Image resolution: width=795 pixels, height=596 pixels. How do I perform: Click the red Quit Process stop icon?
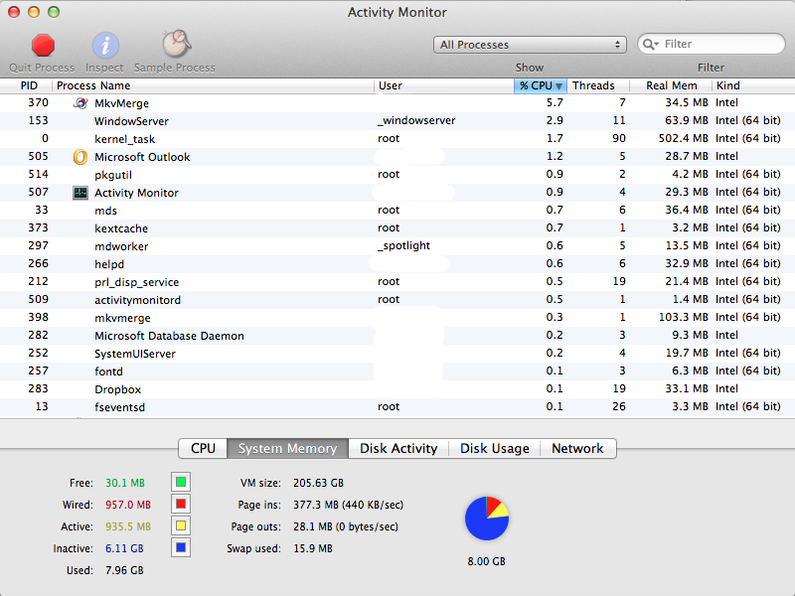coord(43,45)
